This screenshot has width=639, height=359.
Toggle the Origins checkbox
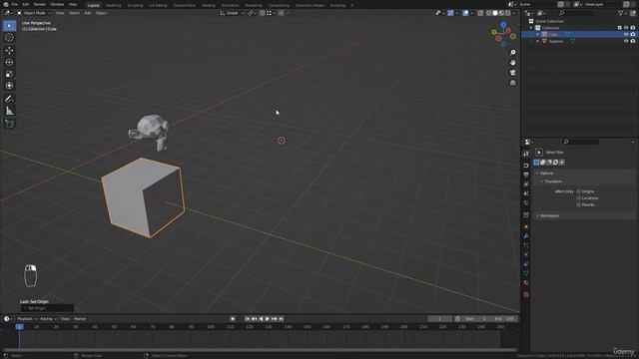[x=579, y=191]
